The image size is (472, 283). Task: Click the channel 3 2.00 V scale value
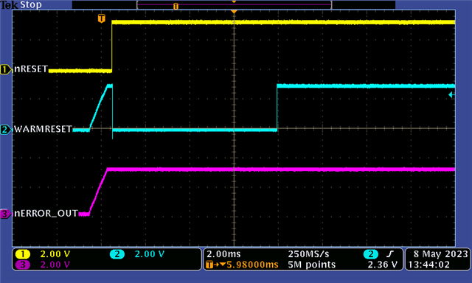coord(55,265)
